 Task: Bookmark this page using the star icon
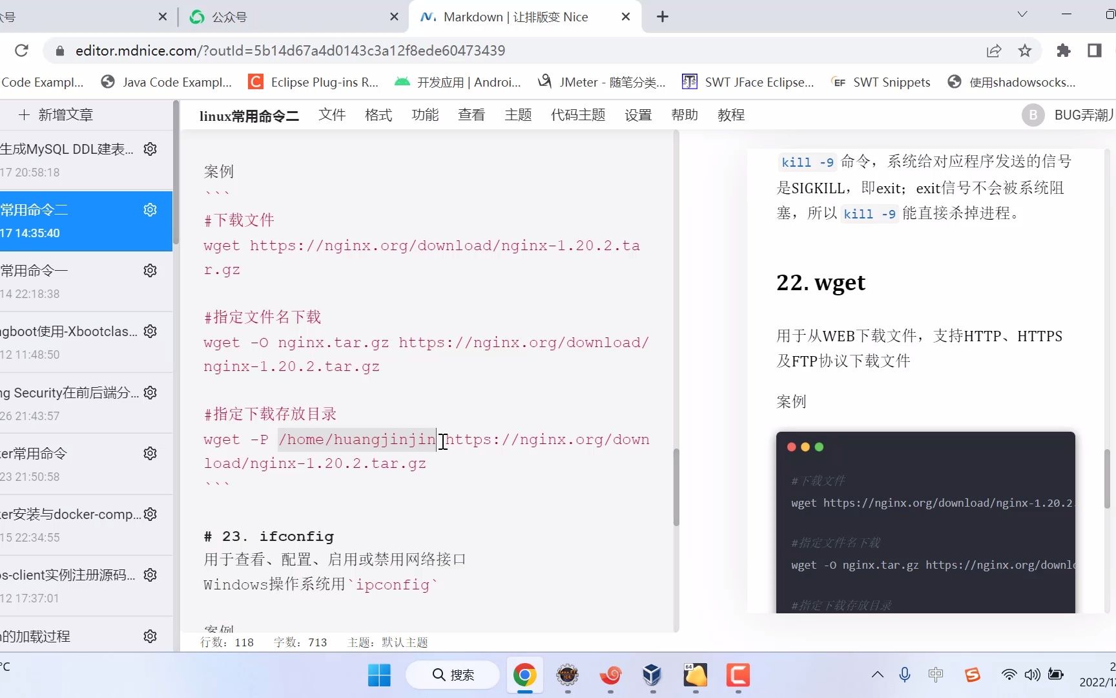[x=1024, y=50]
